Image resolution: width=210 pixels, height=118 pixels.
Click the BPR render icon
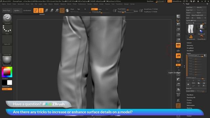178,16
